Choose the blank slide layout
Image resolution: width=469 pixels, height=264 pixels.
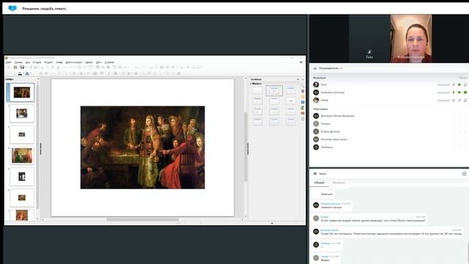point(257,90)
